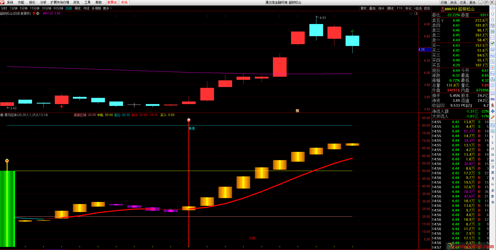The width and height of the screenshot is (496, 250).
Task: Open the F10 company info icon
Action: (x=493, y=56)
